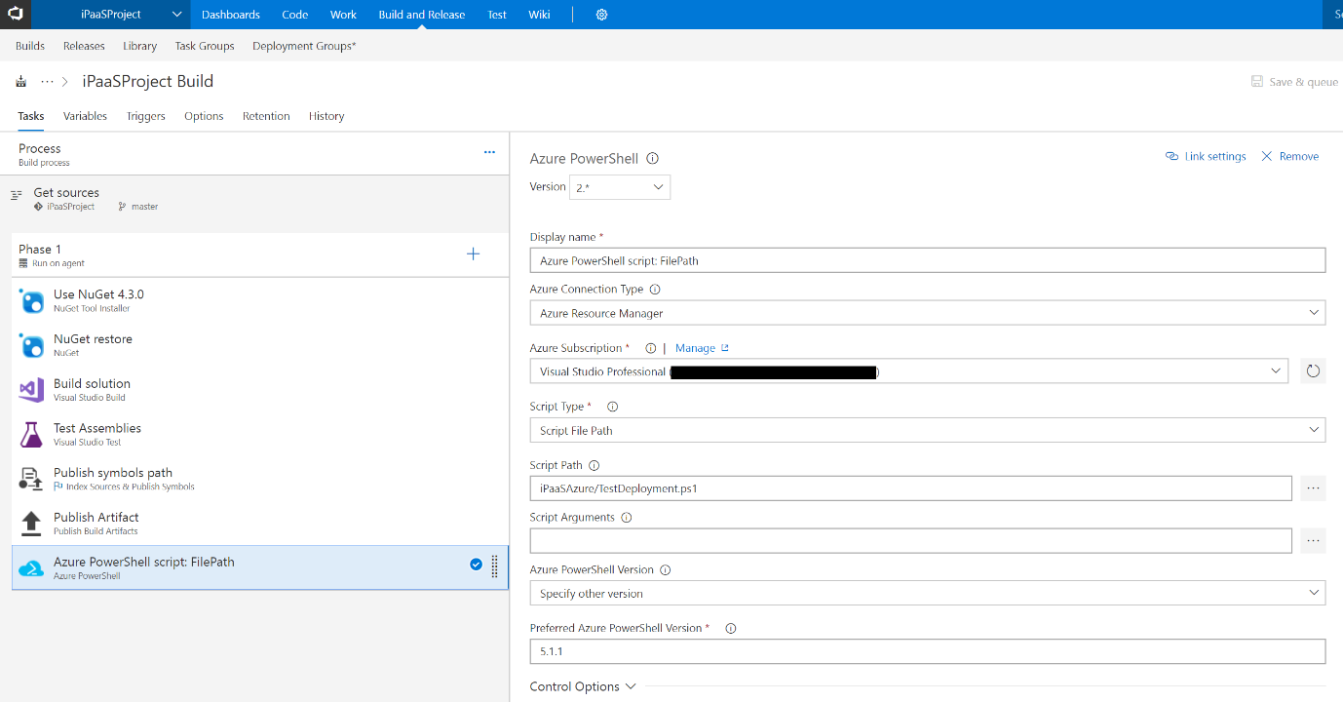Refresh the Azure Subscription list

click(1313, 370)
